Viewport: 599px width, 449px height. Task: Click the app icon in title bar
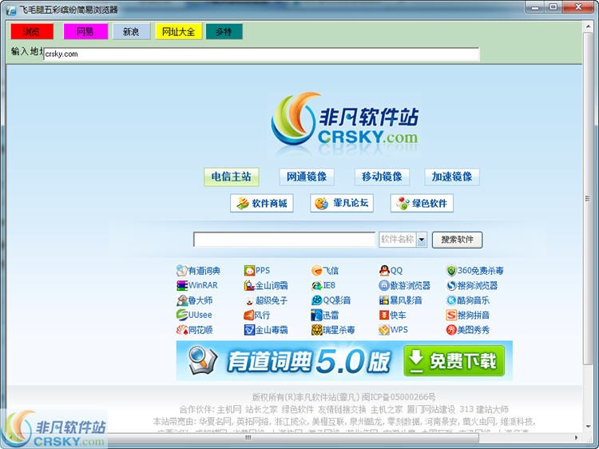[11, 10]
